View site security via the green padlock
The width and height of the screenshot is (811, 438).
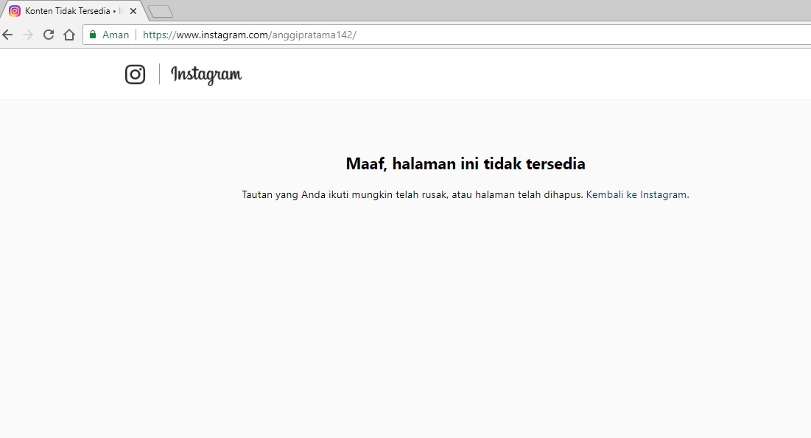[93, 35]
